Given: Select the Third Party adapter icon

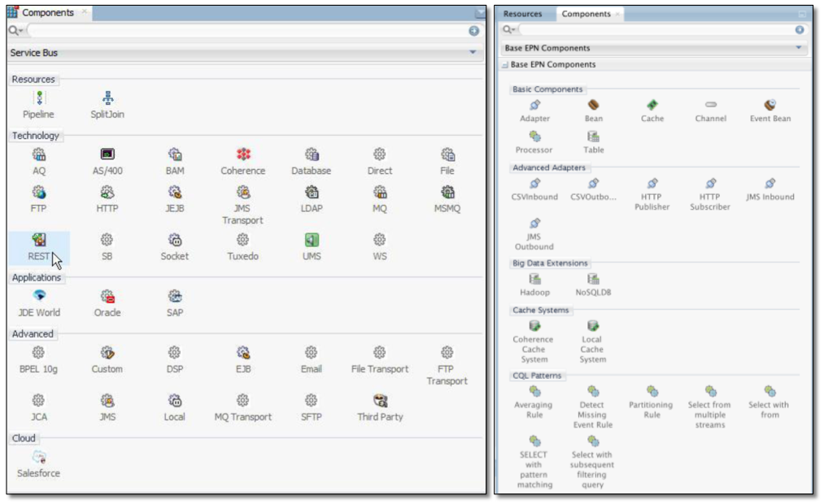Looking at the screenshot, I should (380, 401).
